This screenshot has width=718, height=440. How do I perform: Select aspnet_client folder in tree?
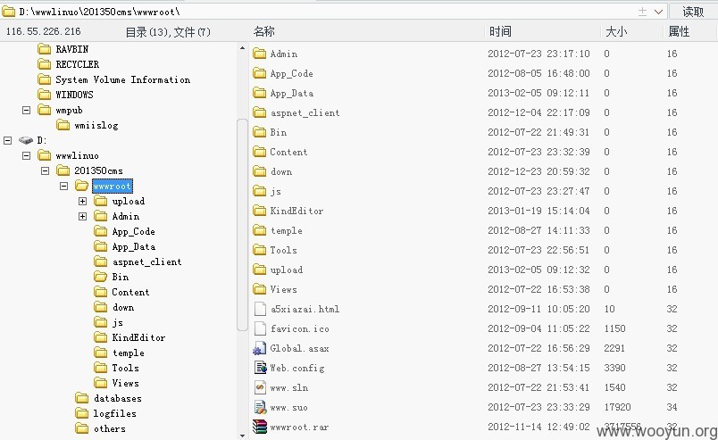[147, 262]
